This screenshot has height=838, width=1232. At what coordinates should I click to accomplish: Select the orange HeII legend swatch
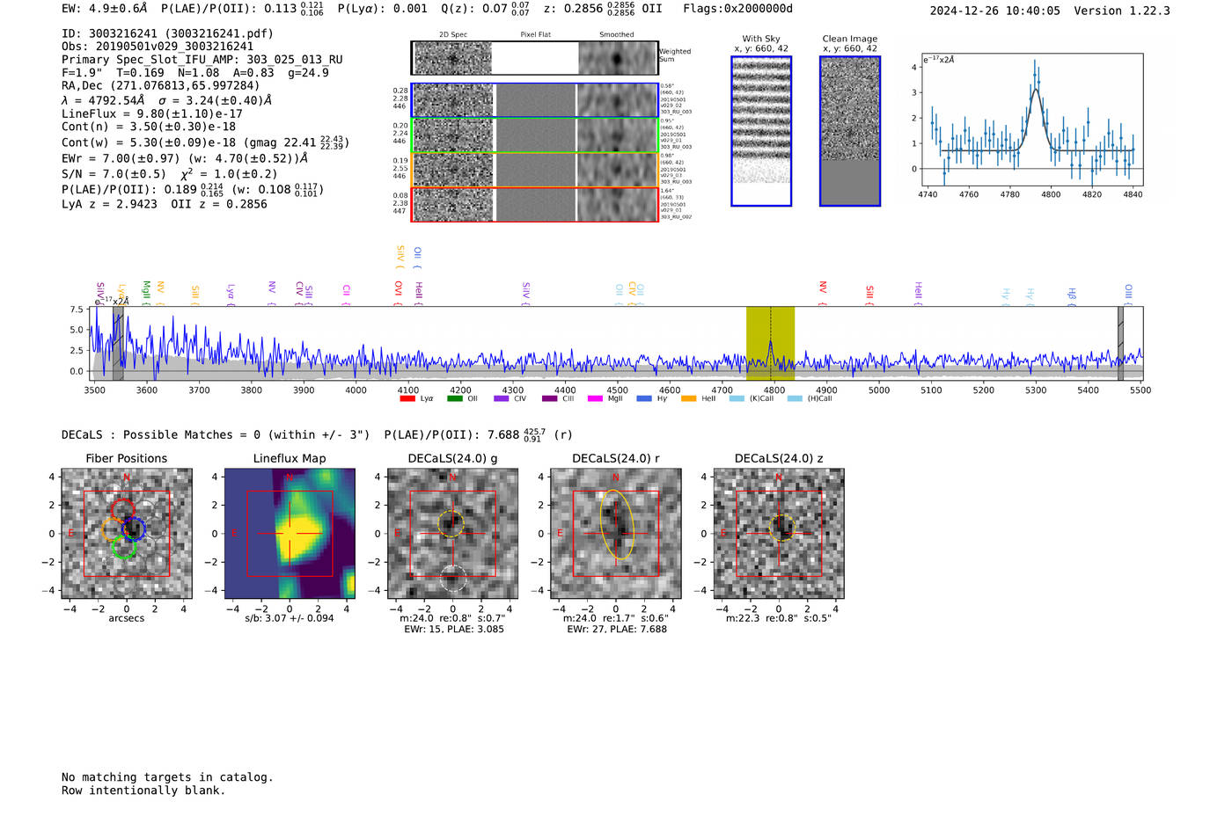(688, 399)
